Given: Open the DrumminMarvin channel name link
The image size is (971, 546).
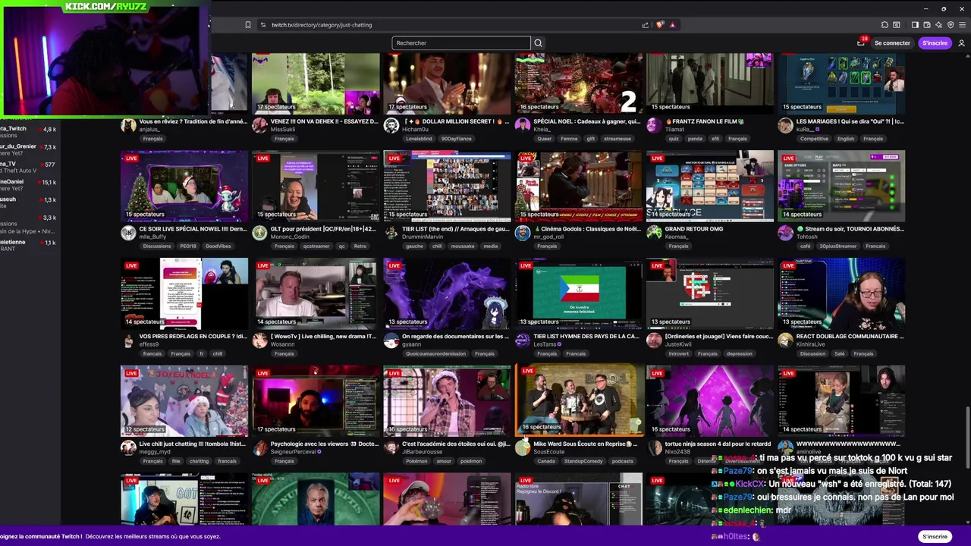Looking at the screenshot, I should coord(423,237).
